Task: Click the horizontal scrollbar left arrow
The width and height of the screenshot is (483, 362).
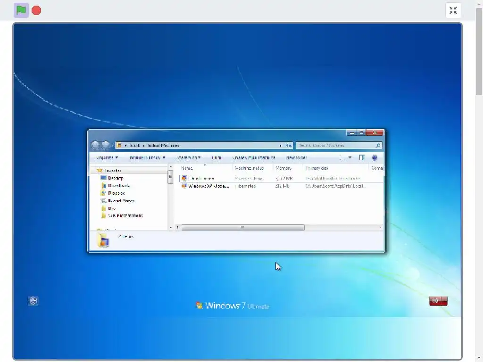Action: click(178, 228)
